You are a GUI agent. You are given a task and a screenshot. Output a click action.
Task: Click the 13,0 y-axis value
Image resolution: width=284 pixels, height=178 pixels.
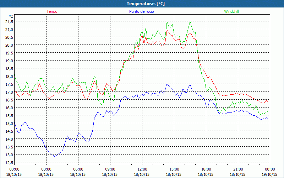tap(9, 155)
